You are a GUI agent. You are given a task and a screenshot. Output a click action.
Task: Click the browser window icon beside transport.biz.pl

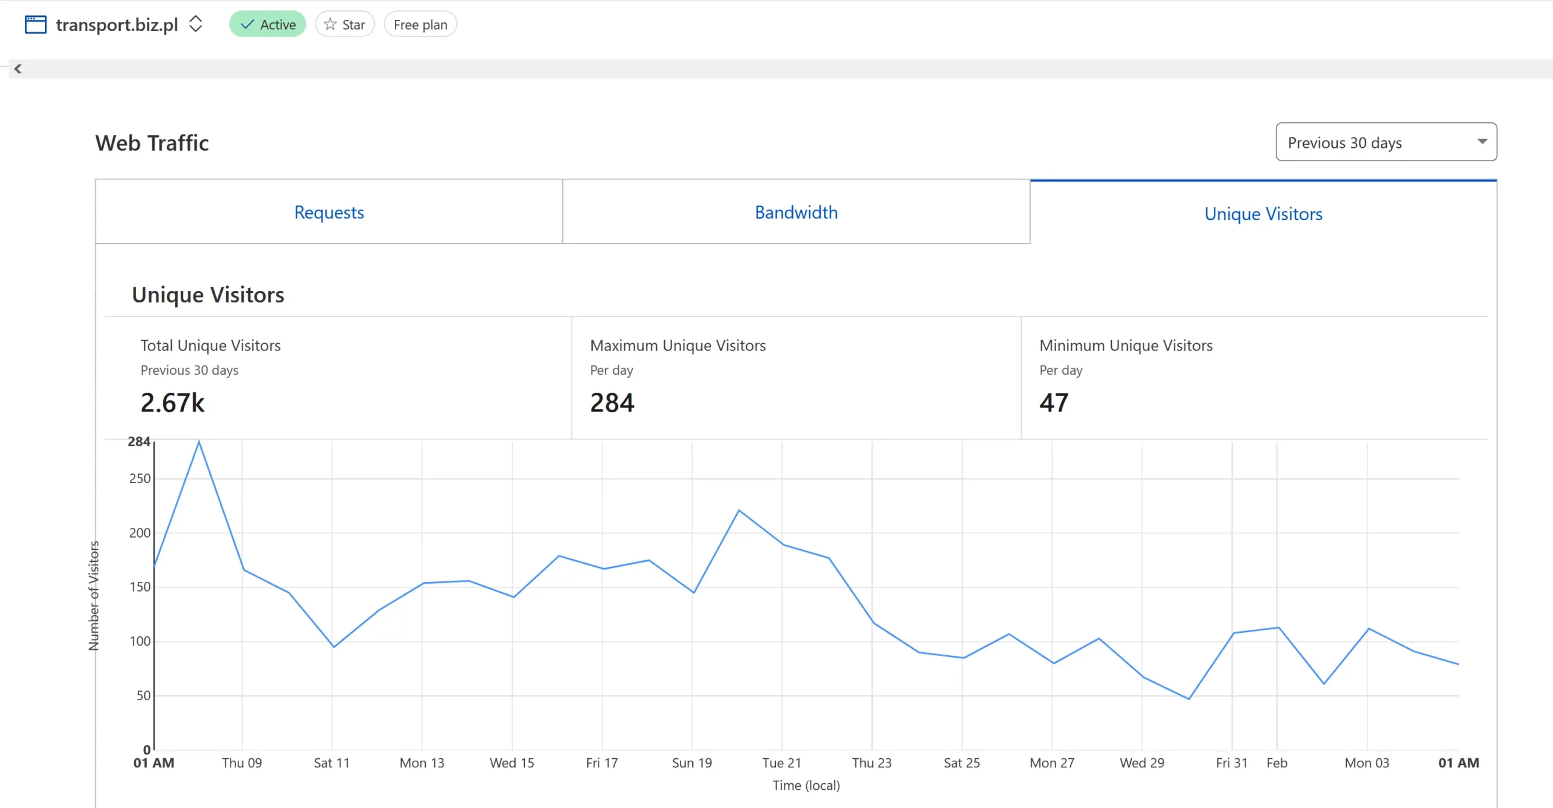[35, 24]
